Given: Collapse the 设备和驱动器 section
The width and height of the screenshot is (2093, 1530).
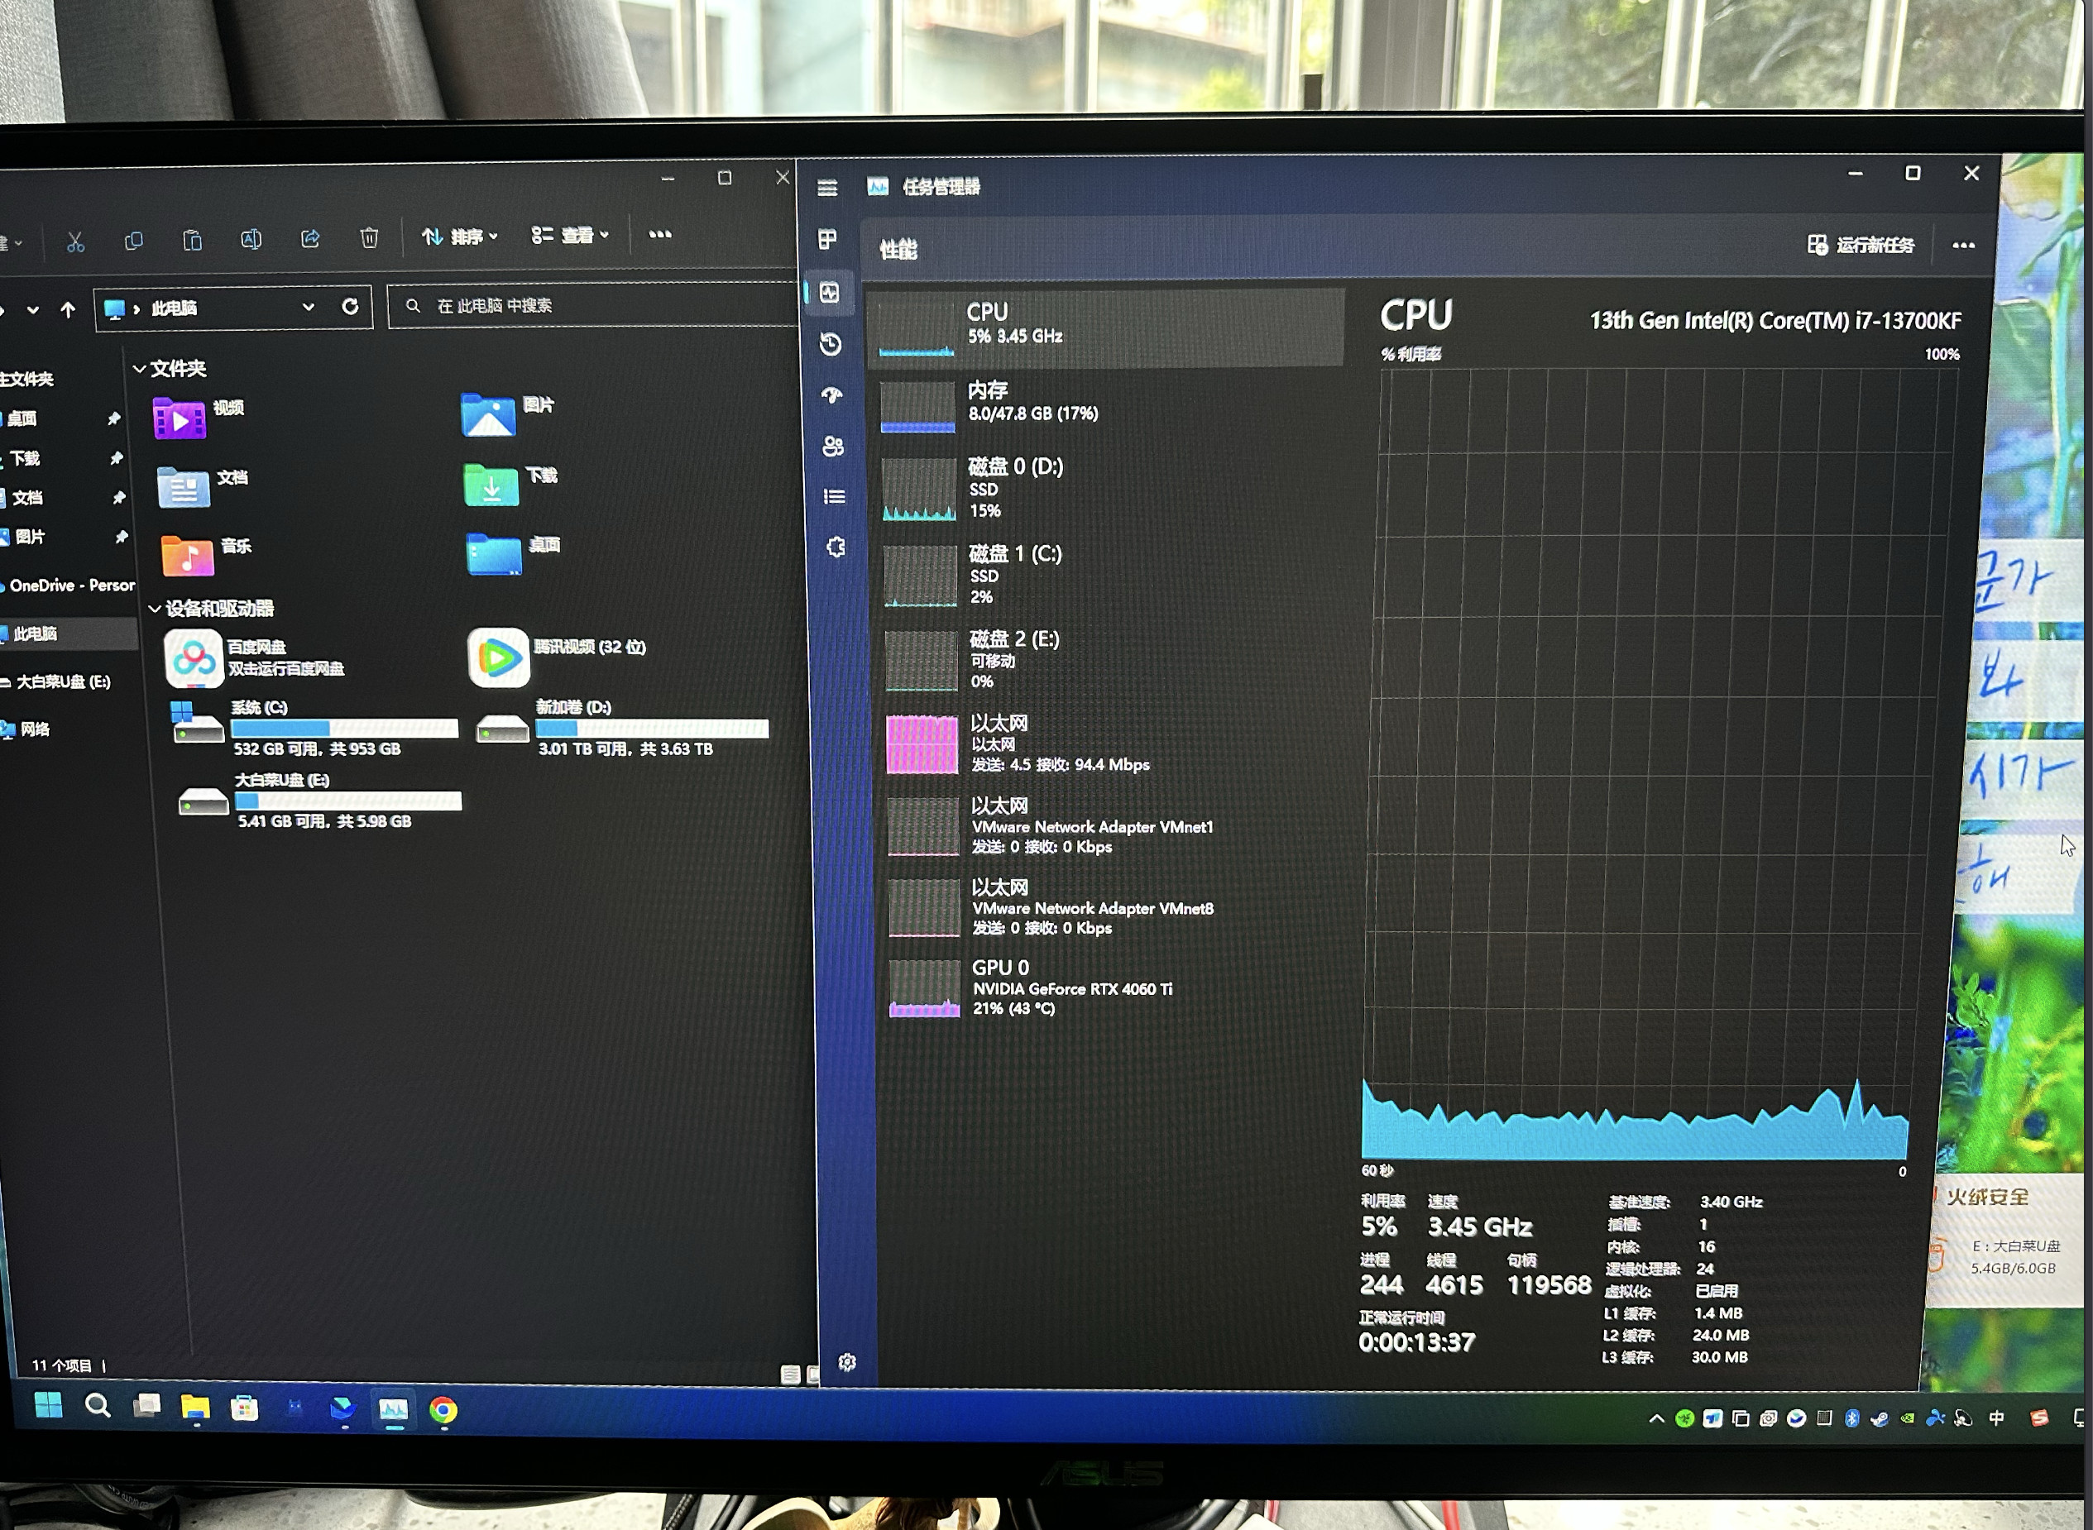Looking at the screenshot, I should (x=155, y=609).
